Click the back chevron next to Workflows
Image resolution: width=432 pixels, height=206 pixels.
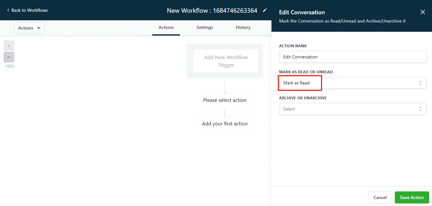(8, 10)
